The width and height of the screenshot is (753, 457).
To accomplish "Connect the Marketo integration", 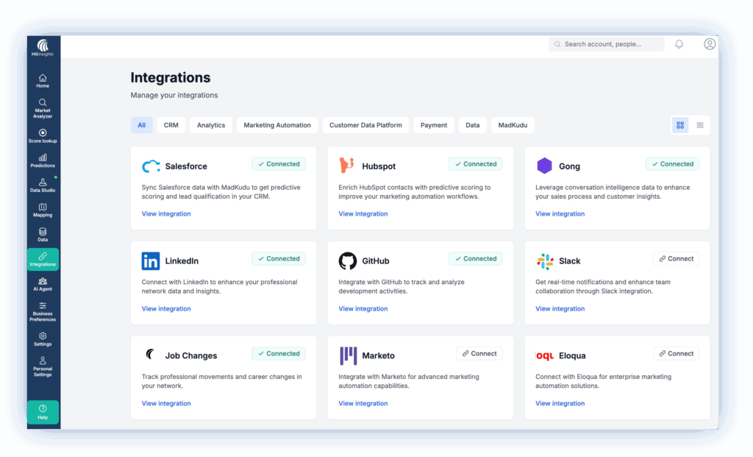I will tap(479, 353).
